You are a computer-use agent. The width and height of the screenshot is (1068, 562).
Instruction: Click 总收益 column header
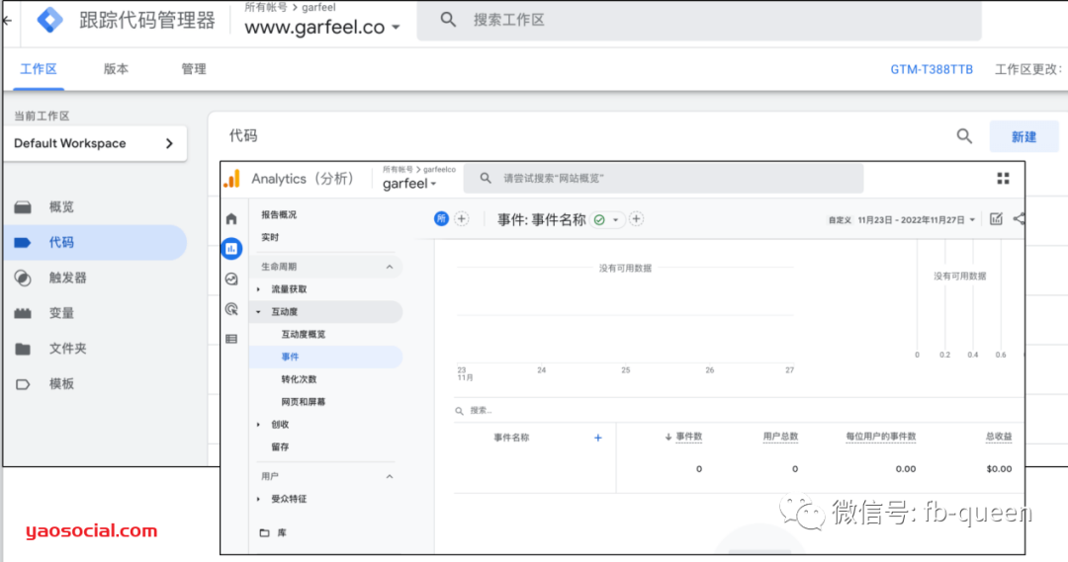coord(999,437)
